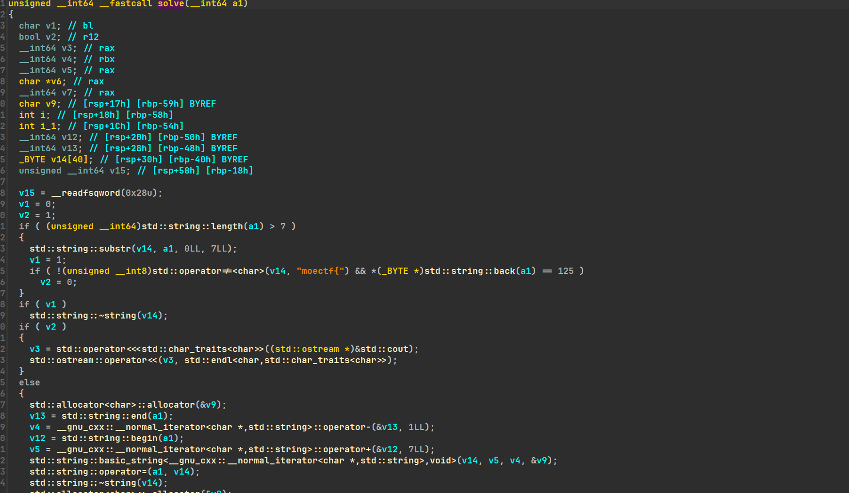Click the 0x28u hex constant
The width and height of the screenshot is (849, 493).
point(141,193)
